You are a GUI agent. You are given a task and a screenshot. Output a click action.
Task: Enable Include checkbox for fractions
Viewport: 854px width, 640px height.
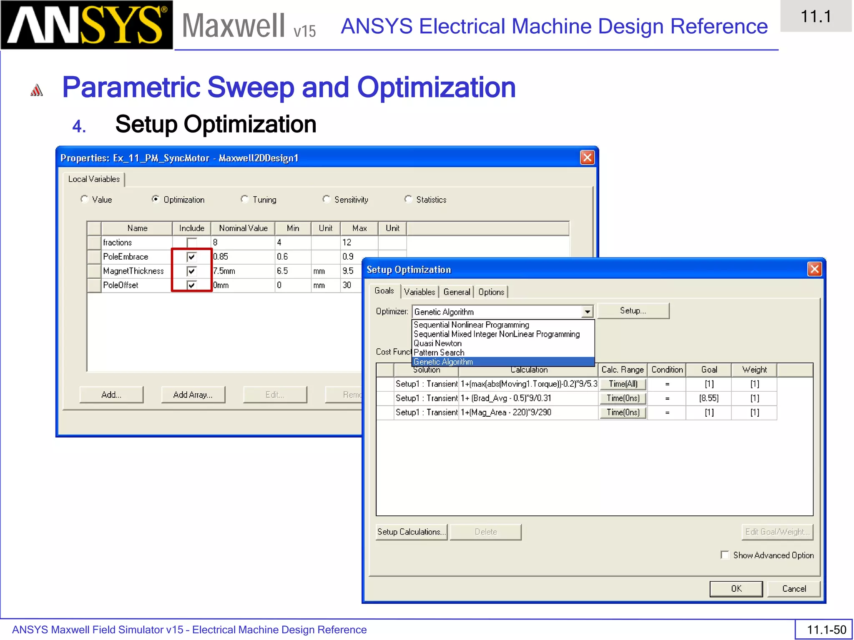[192, 242]
